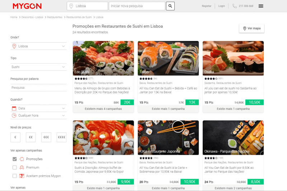Uncheck the Promoções checkbox

point(15,159)
